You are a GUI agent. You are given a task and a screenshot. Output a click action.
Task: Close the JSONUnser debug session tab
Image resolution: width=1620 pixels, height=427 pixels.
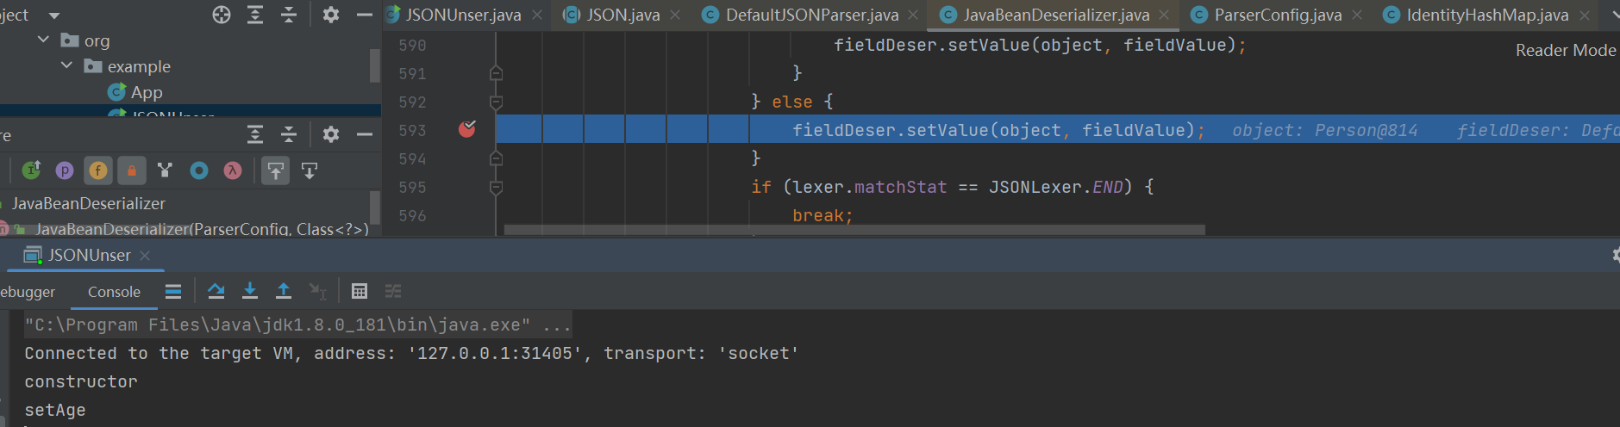coord(145,256)
